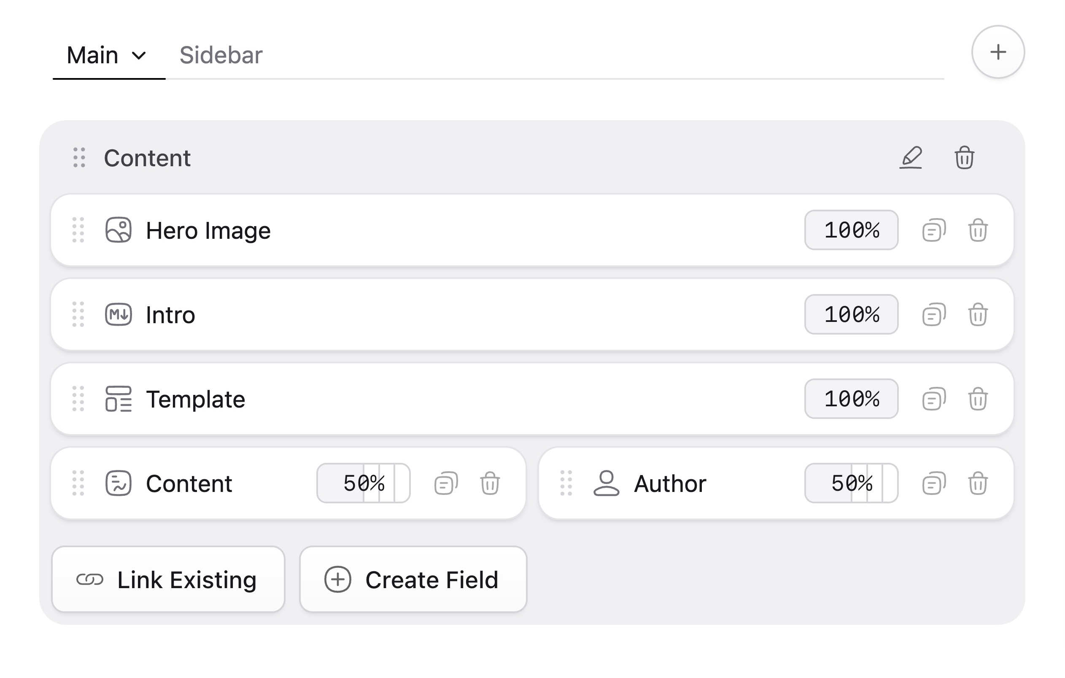
Task: Open Intro 100% width selector
Action: point(851,315)
